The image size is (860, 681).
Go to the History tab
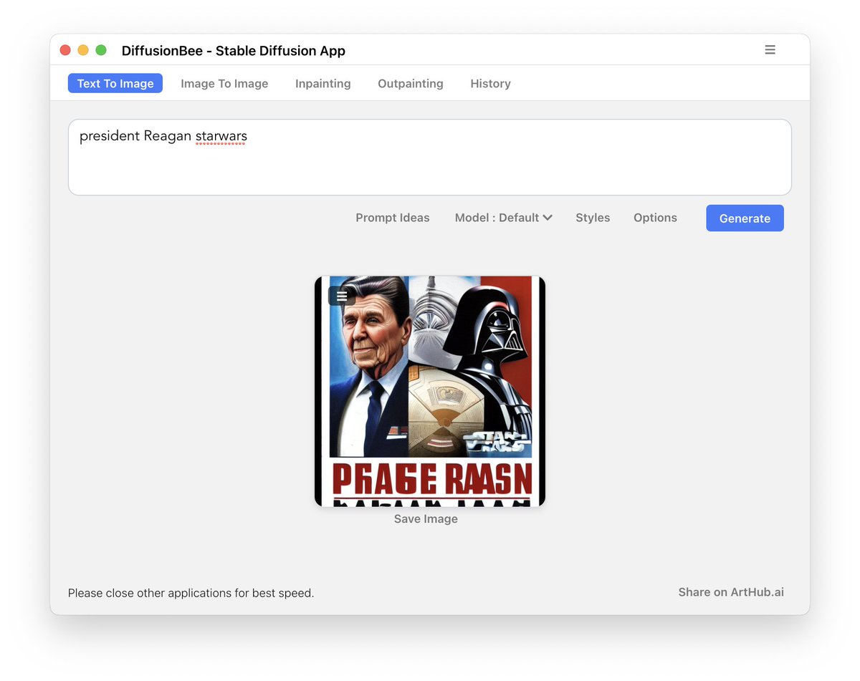491,83
